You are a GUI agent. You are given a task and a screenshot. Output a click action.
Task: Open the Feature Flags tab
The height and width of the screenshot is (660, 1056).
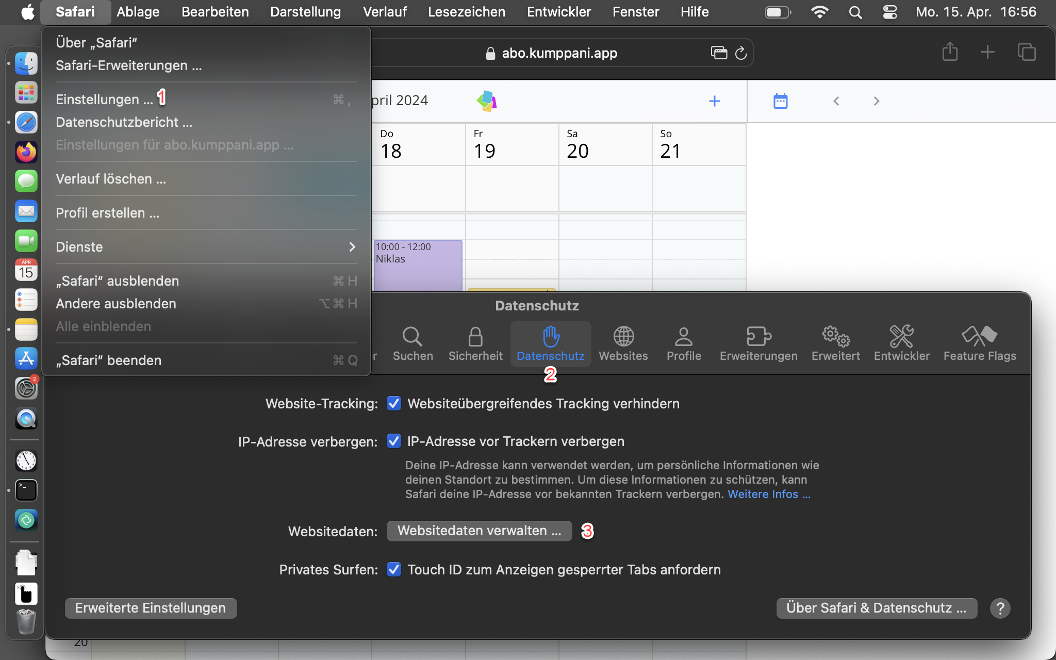(x=980, y=344)
